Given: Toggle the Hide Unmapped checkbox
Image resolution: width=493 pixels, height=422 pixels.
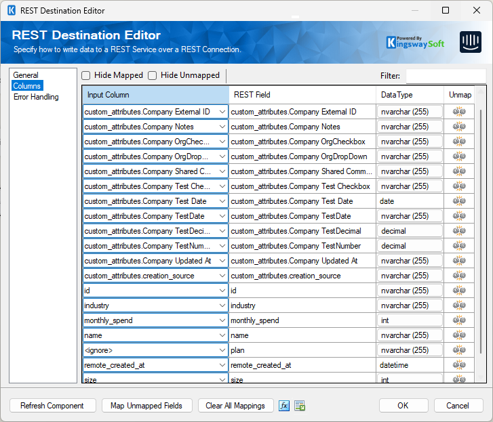Looking at the screenshot, I should click(153, 75).
